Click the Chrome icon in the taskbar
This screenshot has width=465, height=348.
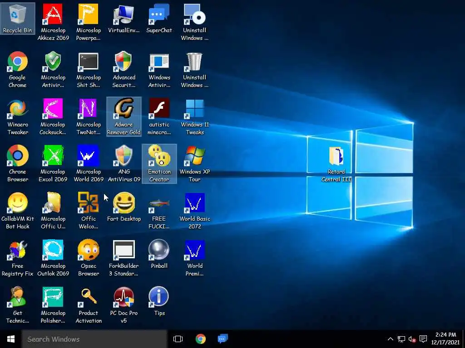(x=201, y=339)
